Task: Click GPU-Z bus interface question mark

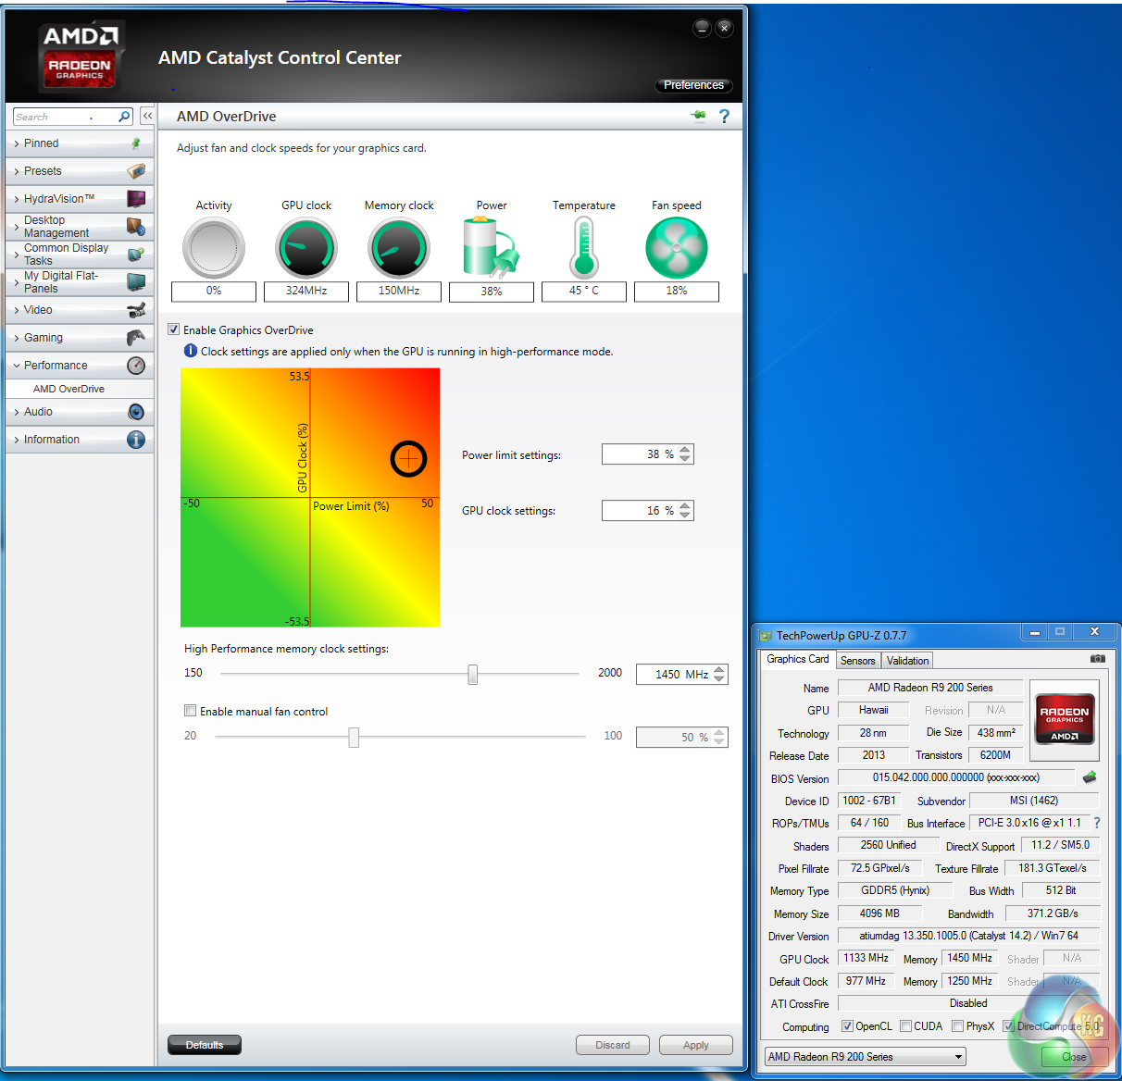Action: coord(1097,823)
